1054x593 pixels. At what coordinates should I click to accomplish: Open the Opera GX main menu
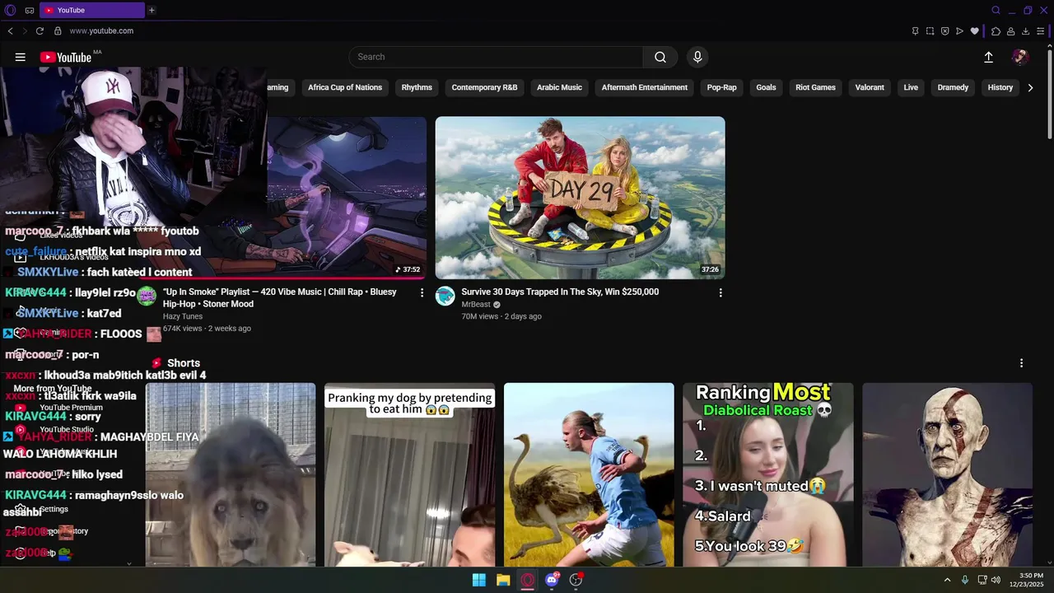click(10, 10)
